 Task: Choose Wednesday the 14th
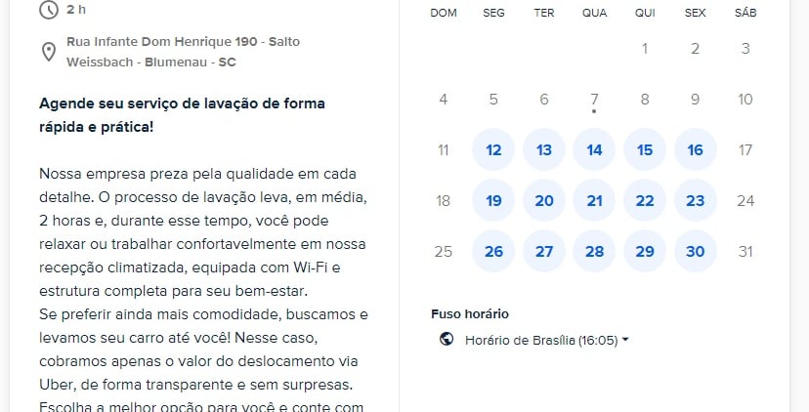click(594, 149)
